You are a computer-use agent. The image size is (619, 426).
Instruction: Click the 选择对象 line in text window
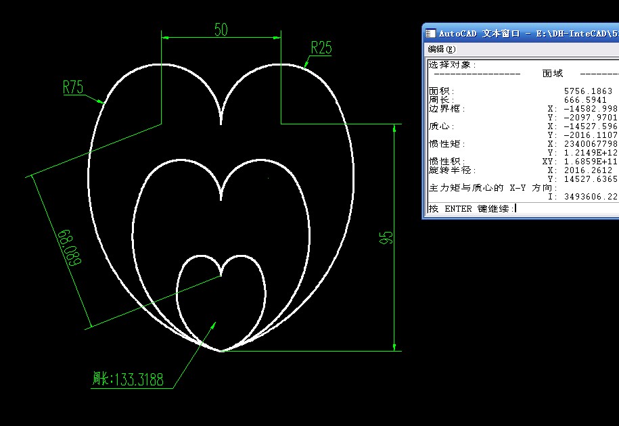point(453,65)
